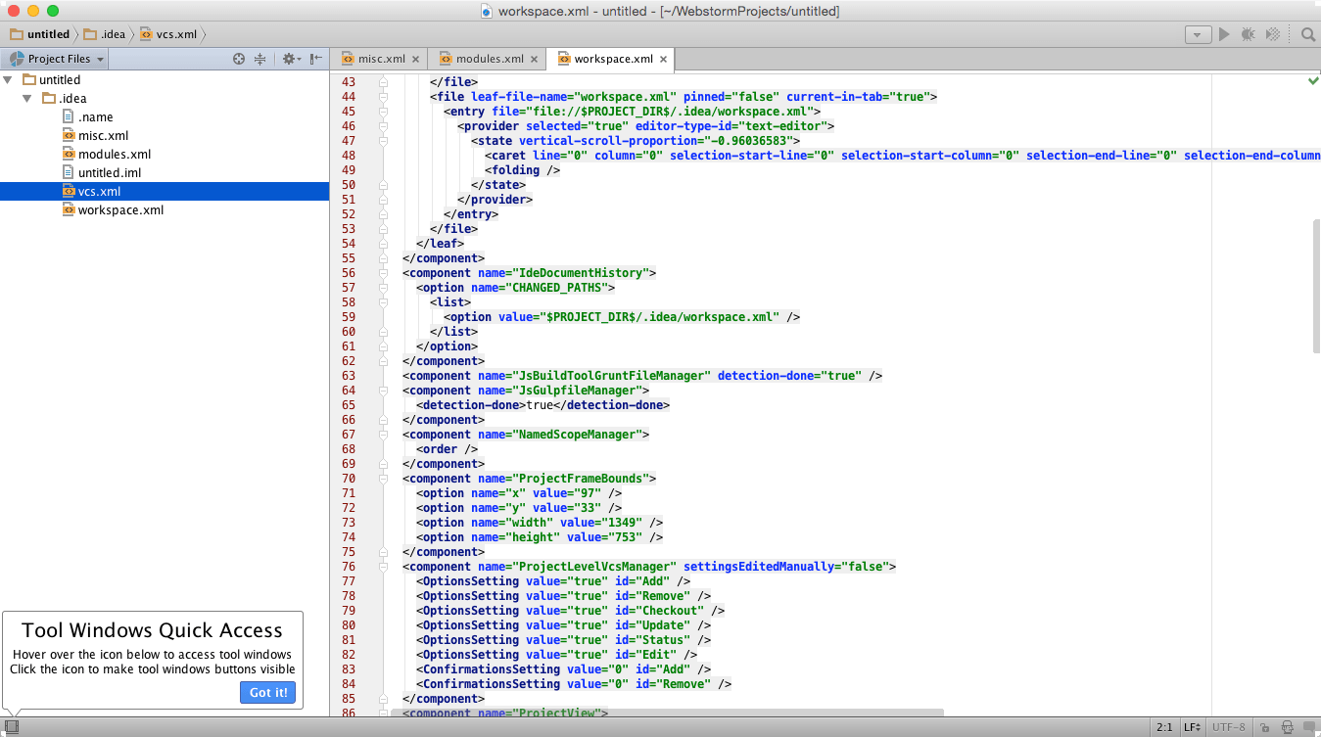
Task: Click the UTF-8 encoding selector
Action: click(1230, 727)
